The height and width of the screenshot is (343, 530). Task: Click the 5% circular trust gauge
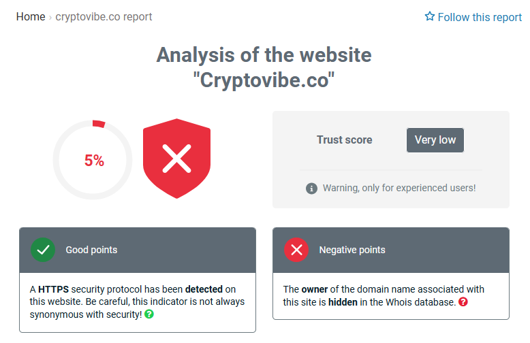pyautogui.click(x=92, y=160)
